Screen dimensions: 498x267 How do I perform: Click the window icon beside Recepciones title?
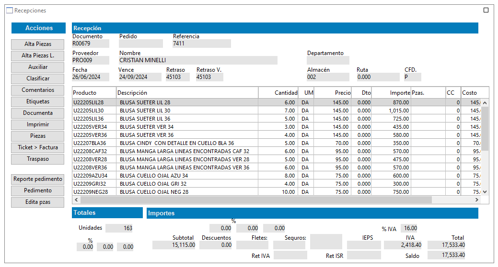point(10,11)
